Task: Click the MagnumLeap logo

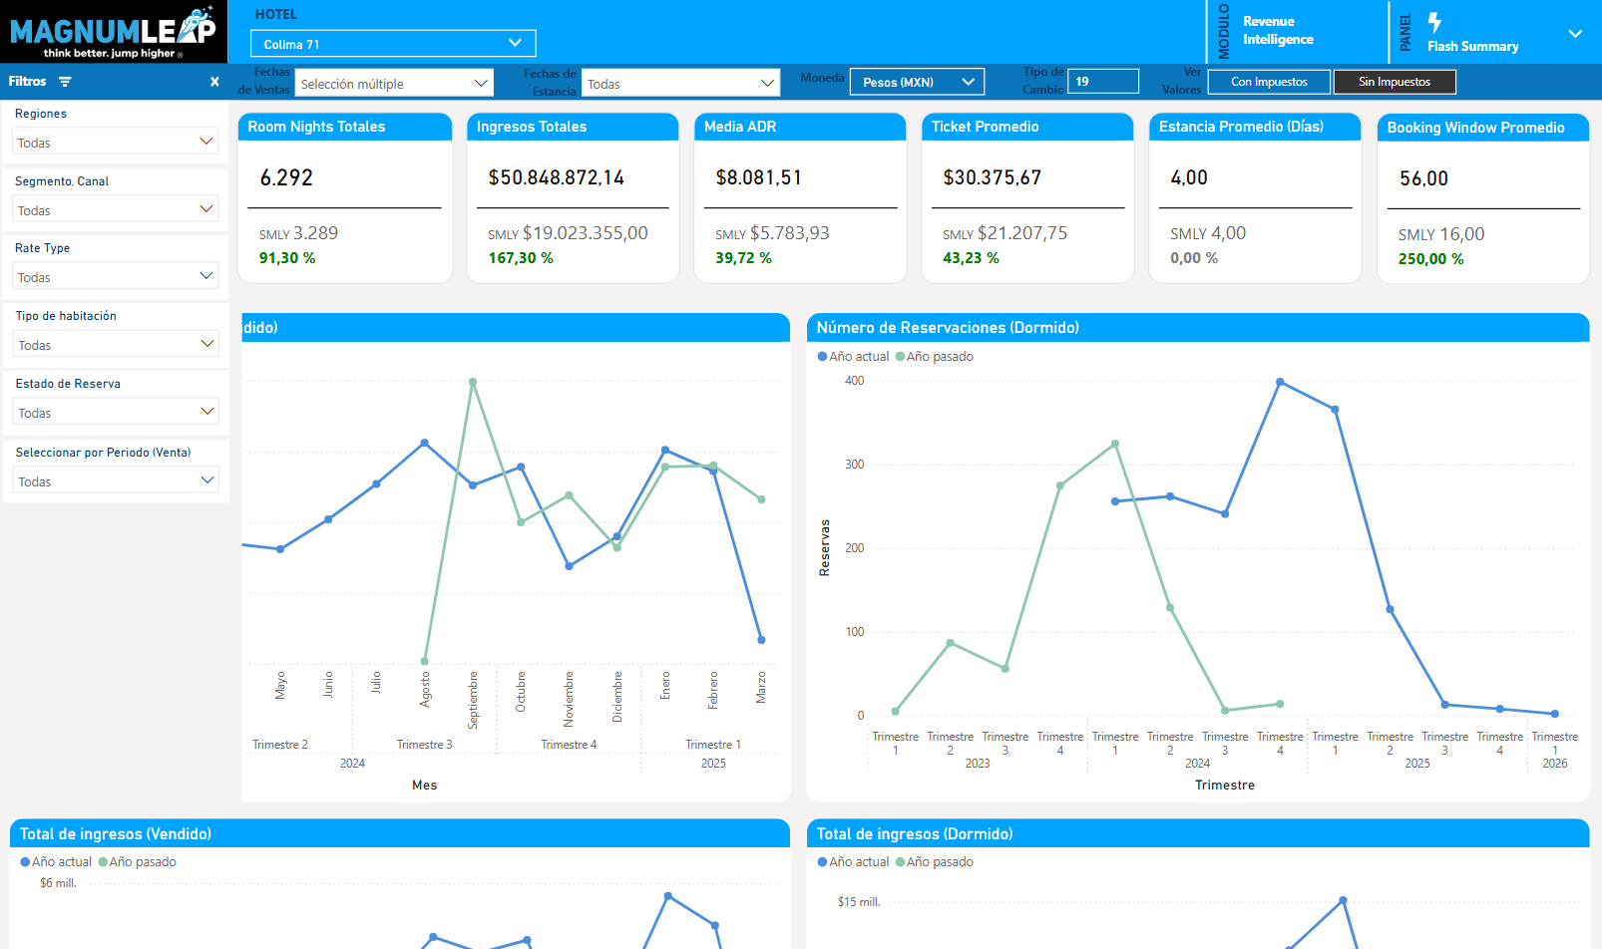Action: click(x=114, y=32)
